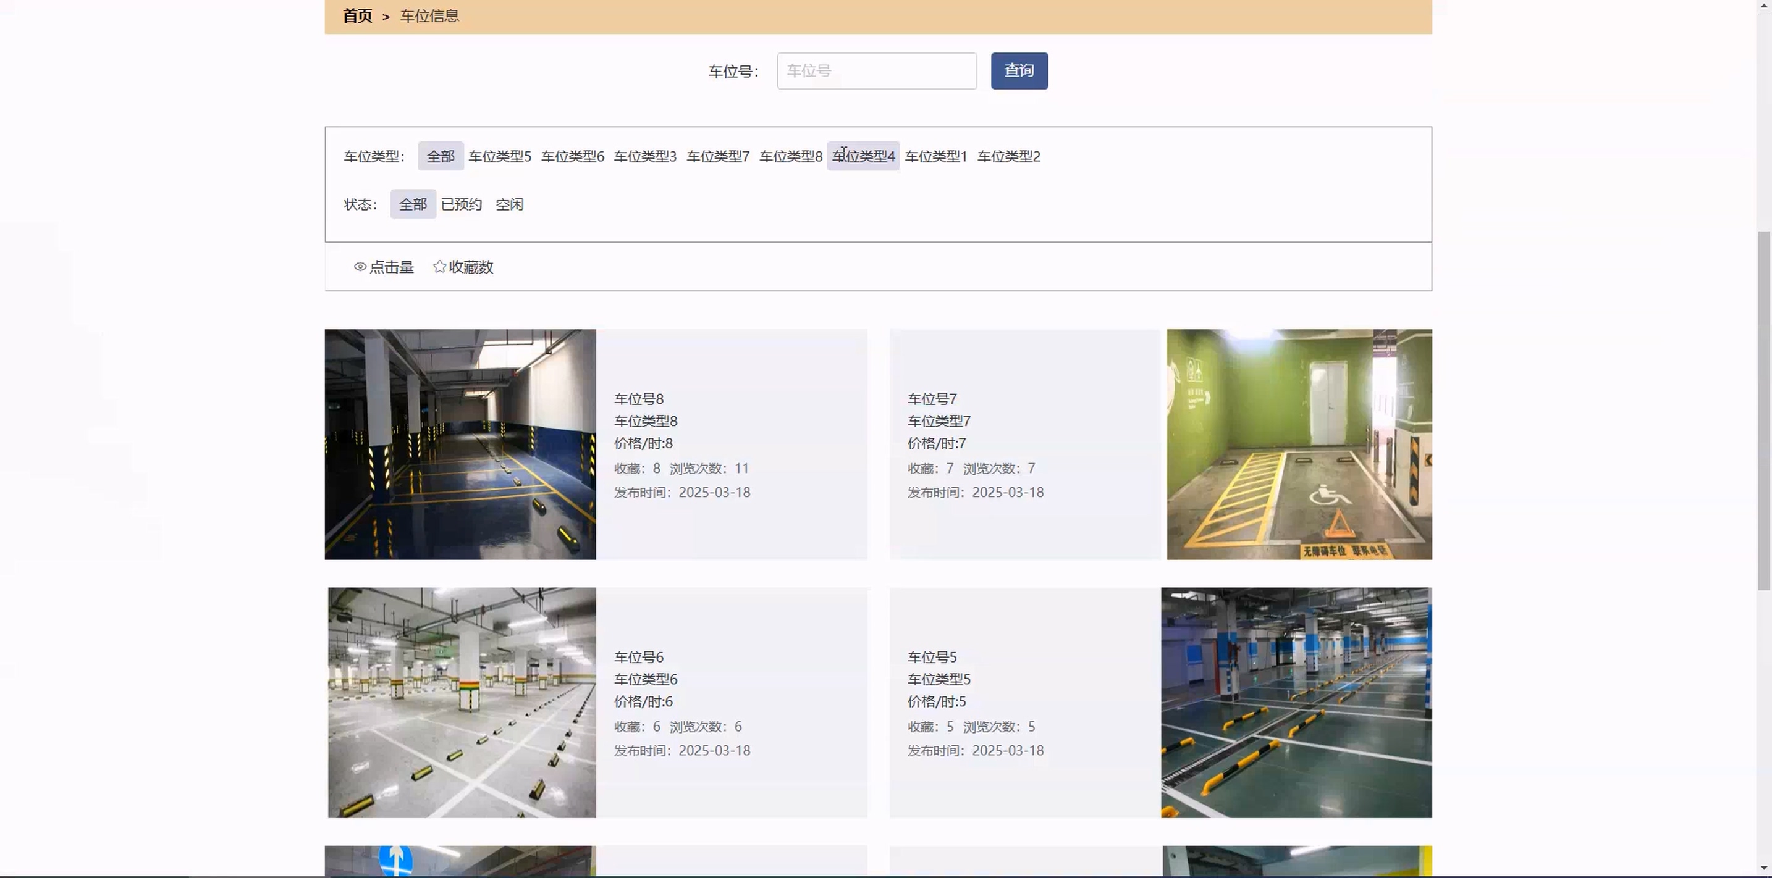The width and height of the screenshot is (1772, 878).
Task: Click the eye icon for 点击量 sorting
Action: coord(360,267)
